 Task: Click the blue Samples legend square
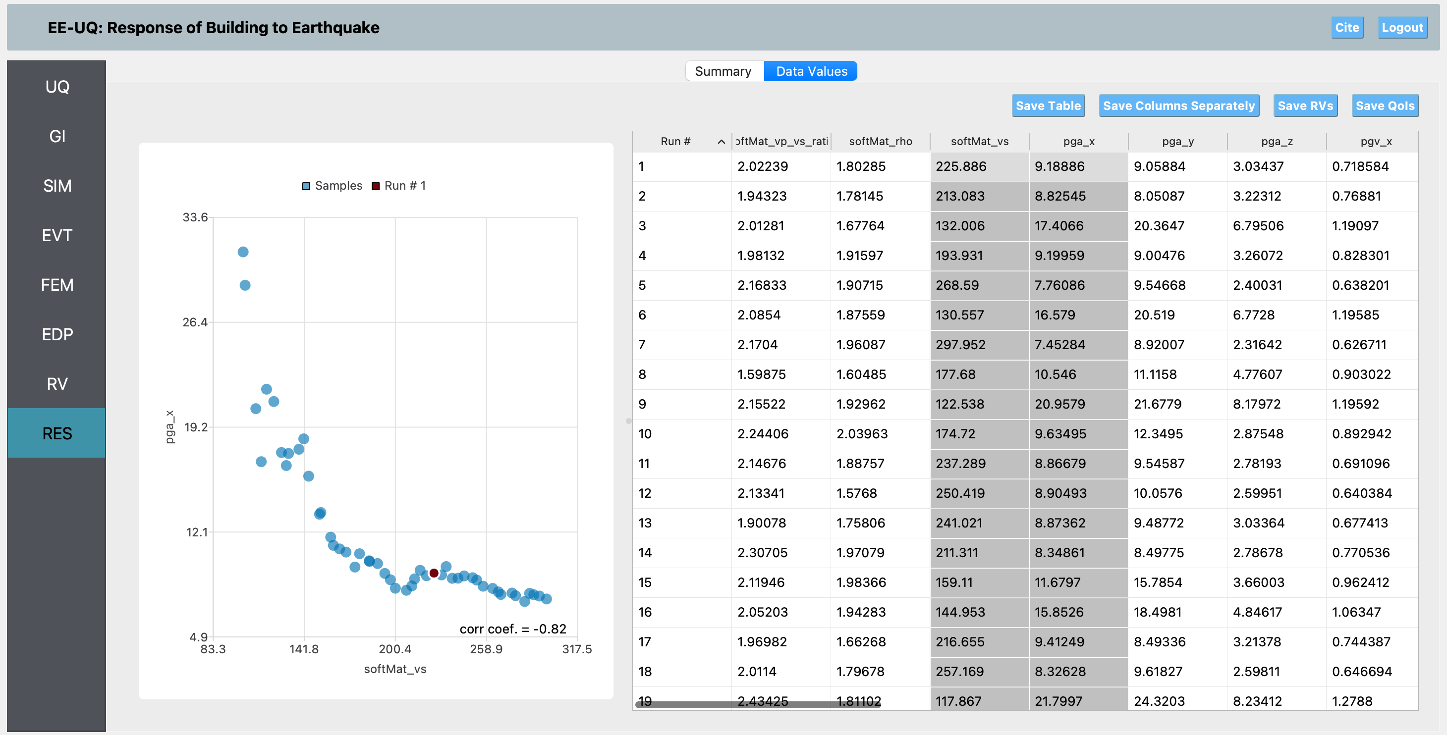[306, 186]
